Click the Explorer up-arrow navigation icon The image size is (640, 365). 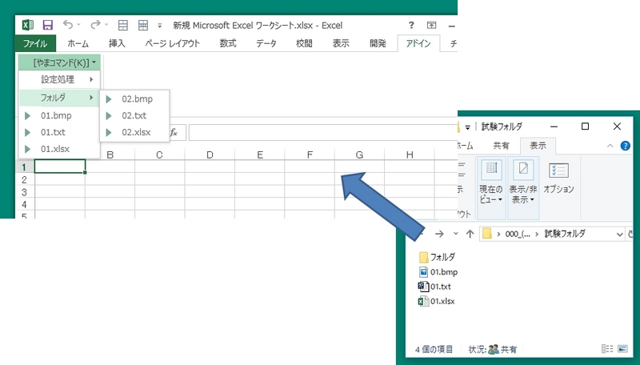(470, 234)
